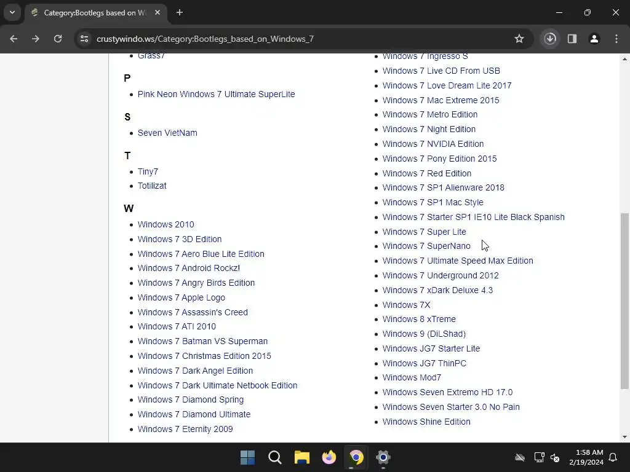
Task: Open Pink Neon Windows 7 Ultimate SuperLite link
Action: [x=216, y=94]
